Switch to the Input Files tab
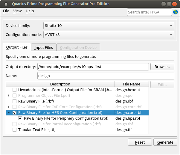Image resolution: width=180 pixels, height=155 pixels. [44, 47]
